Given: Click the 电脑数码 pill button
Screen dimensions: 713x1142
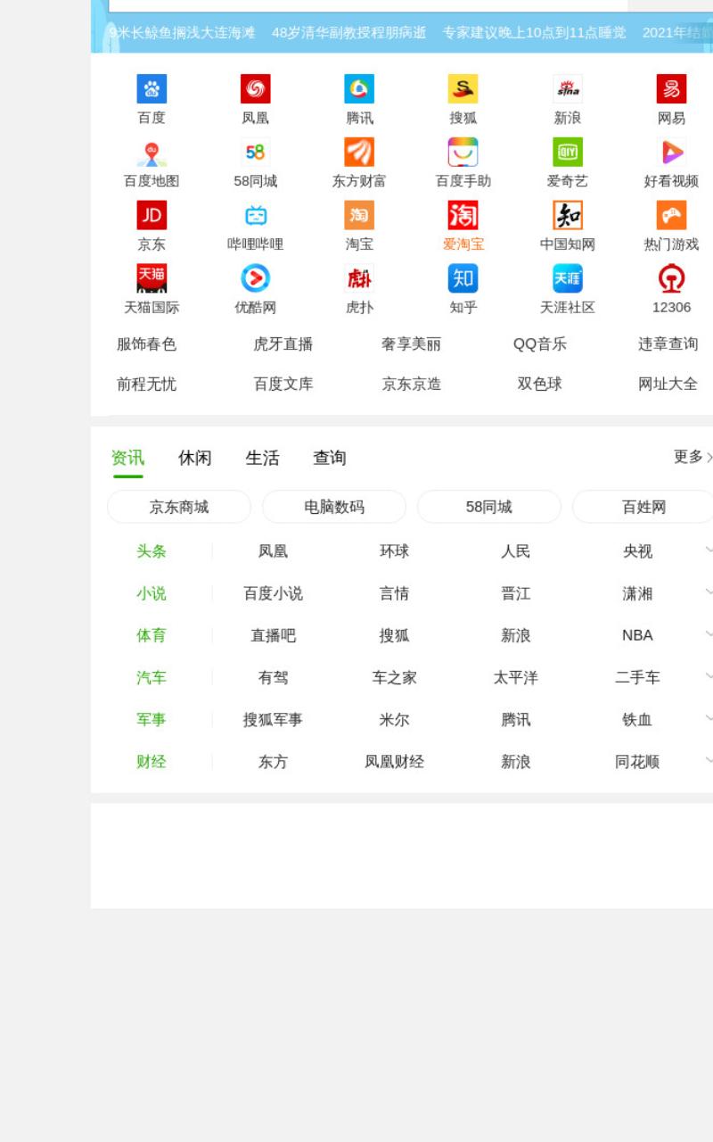Looking at the screenshot, I should point(334,507).
